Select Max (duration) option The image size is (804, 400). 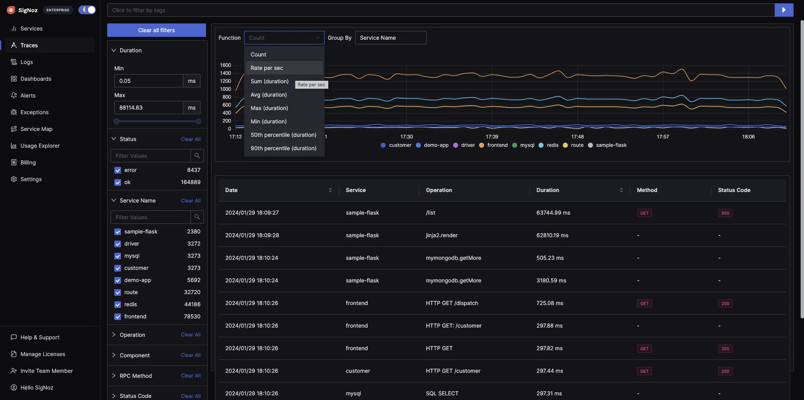pyautogui.click(x=284, y=108)
